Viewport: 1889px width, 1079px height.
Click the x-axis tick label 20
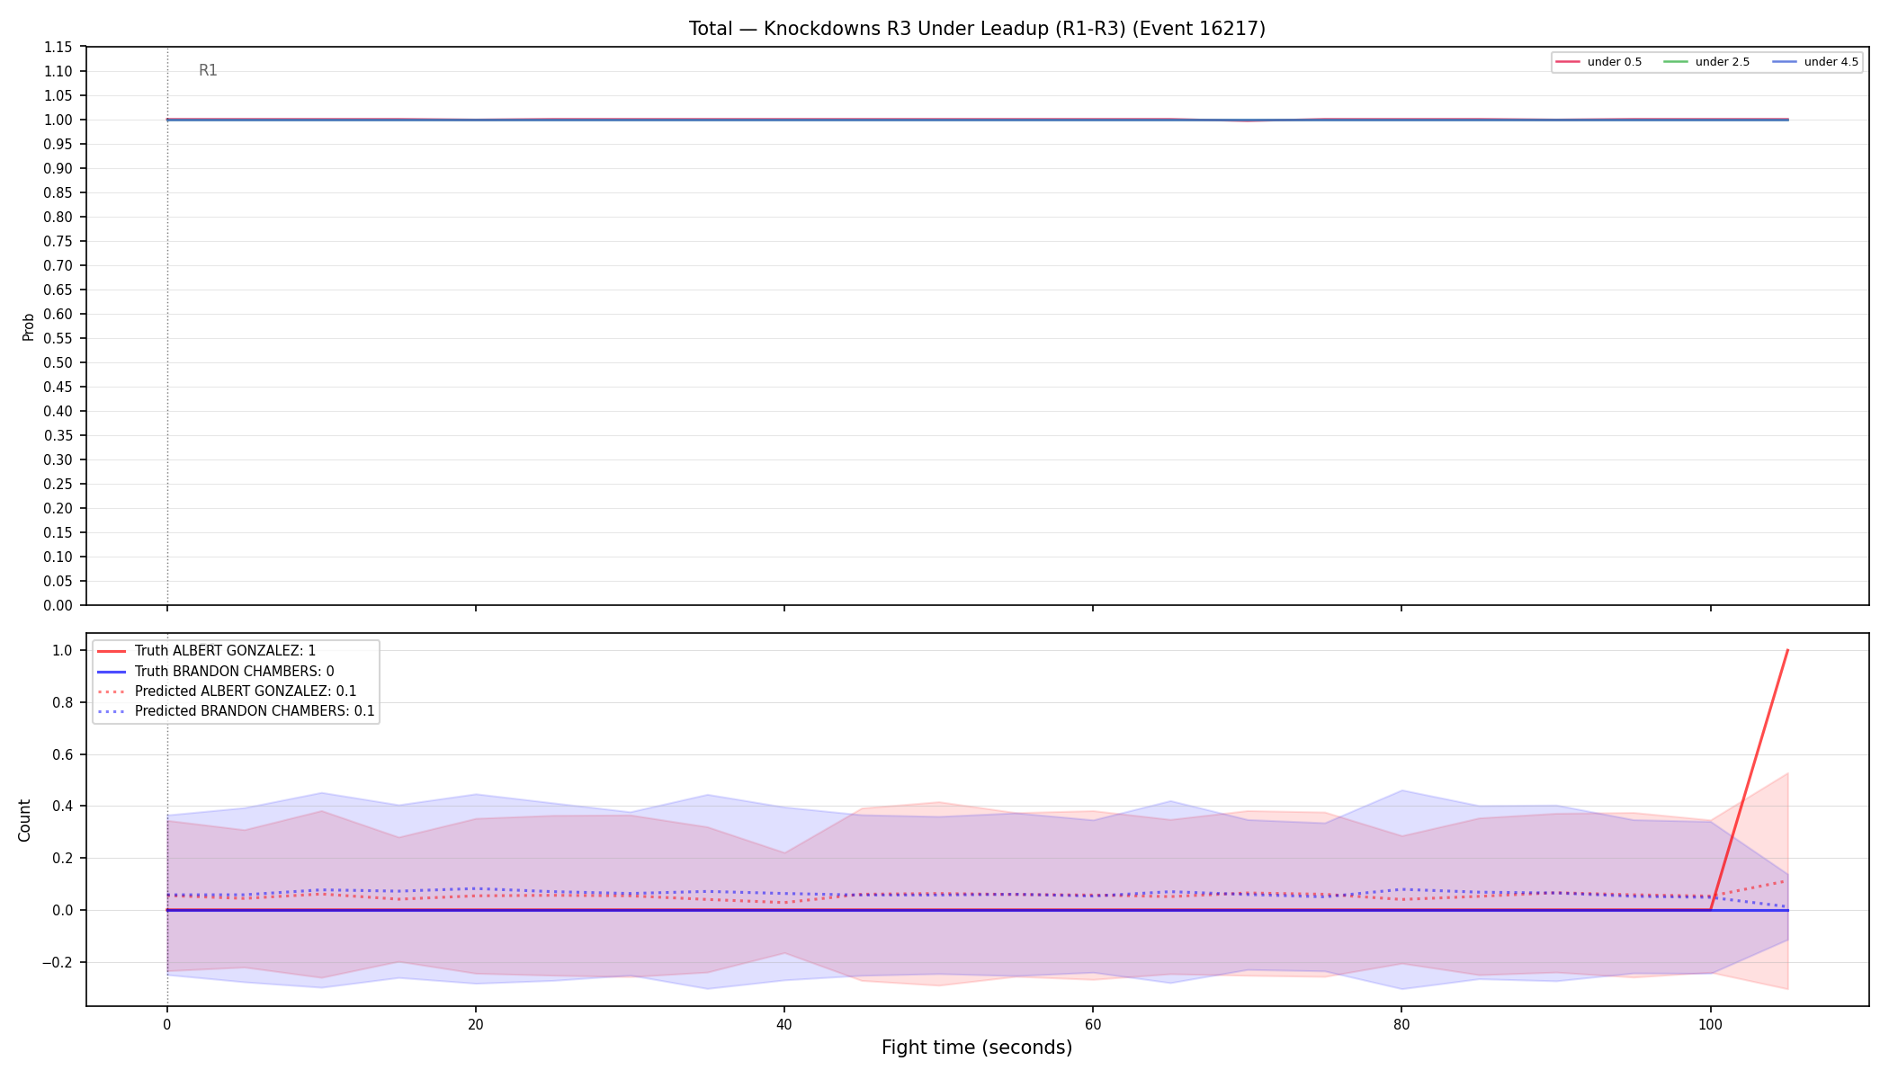click(475, 1023)
